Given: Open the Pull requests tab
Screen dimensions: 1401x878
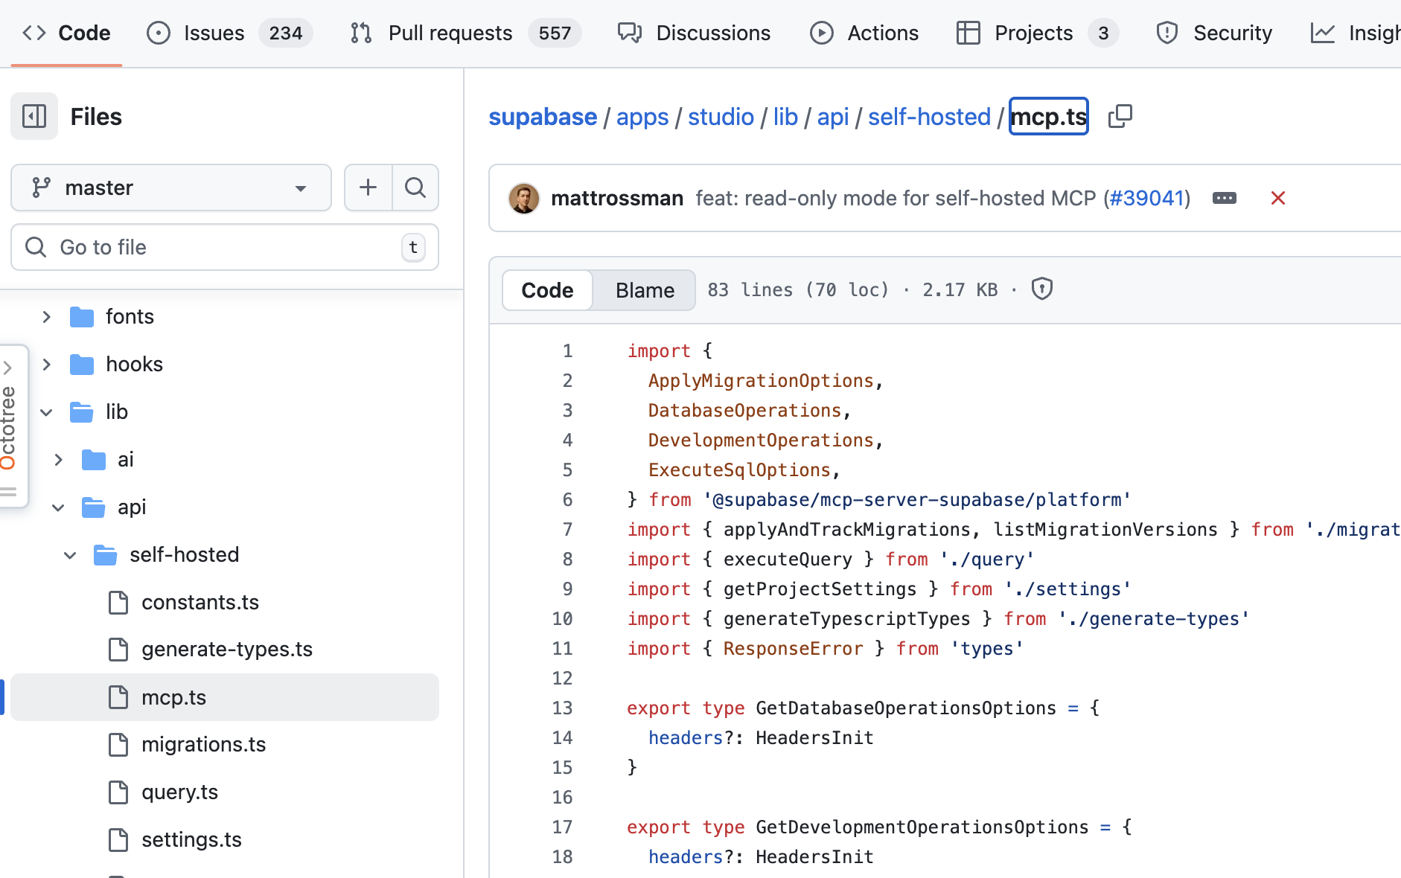Looking at the screenshot, I should tap(450, 33).
